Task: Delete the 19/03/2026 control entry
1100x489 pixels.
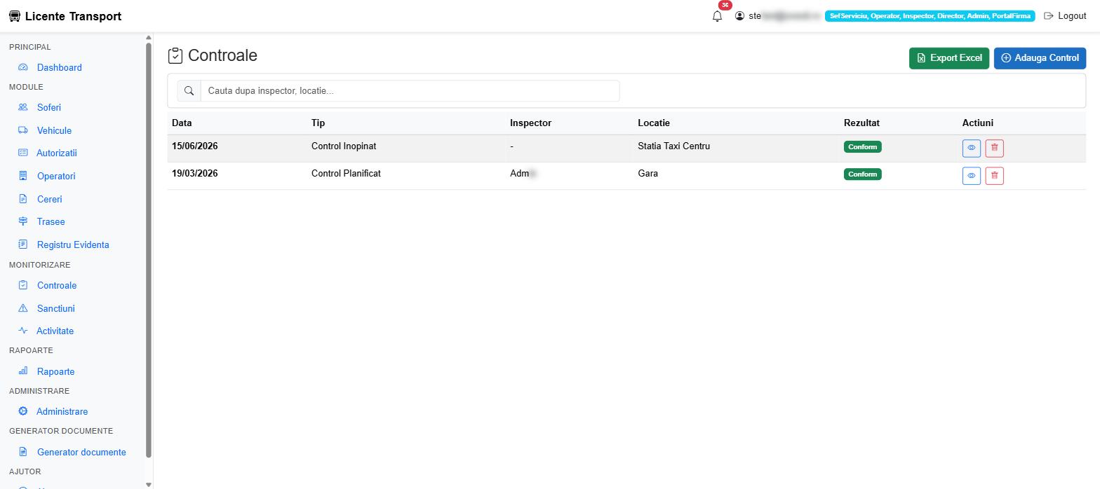Action: pos(994,175)
